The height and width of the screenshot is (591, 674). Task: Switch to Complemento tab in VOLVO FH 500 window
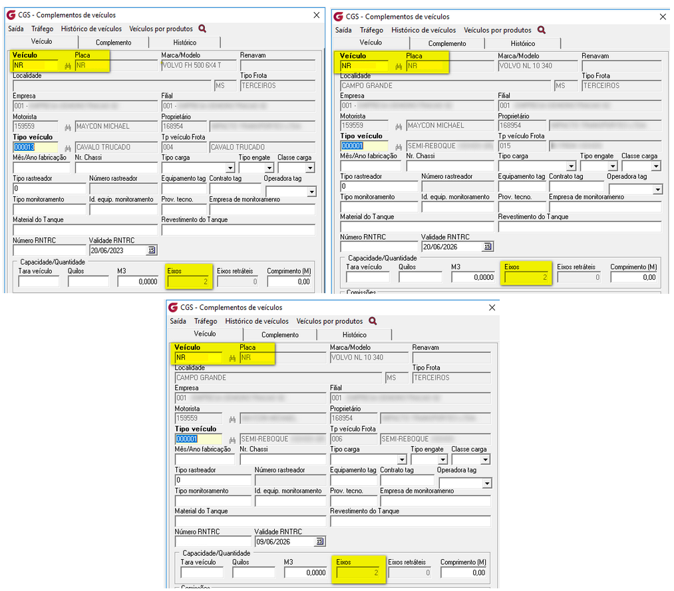[x=114, y=43]
